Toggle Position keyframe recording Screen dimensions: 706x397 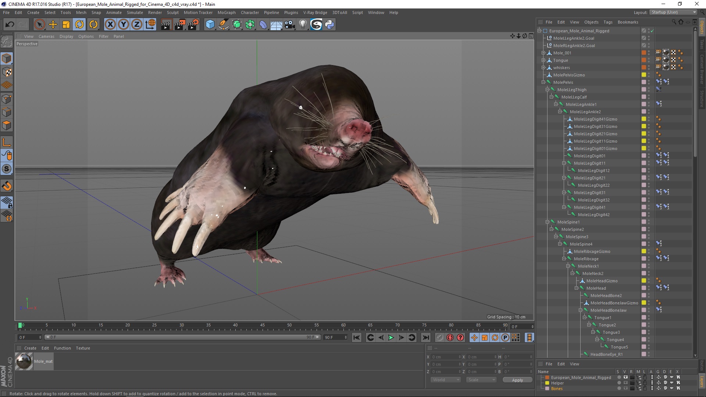(474, 337)
